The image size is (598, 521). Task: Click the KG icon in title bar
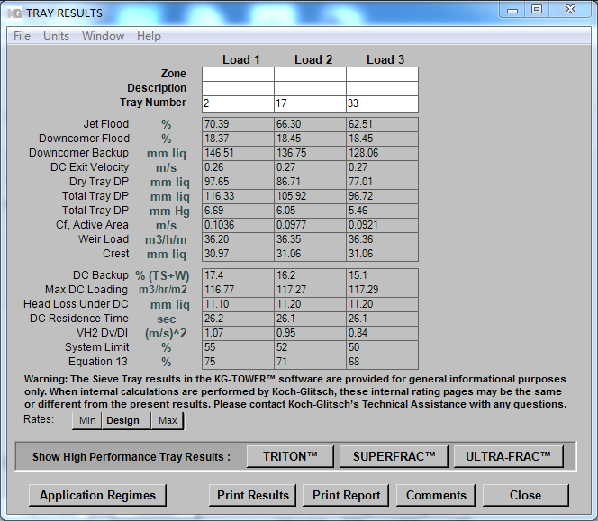pos(14,13)
